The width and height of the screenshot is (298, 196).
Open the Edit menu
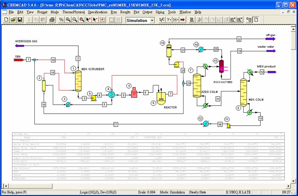(x=20, y=12)
